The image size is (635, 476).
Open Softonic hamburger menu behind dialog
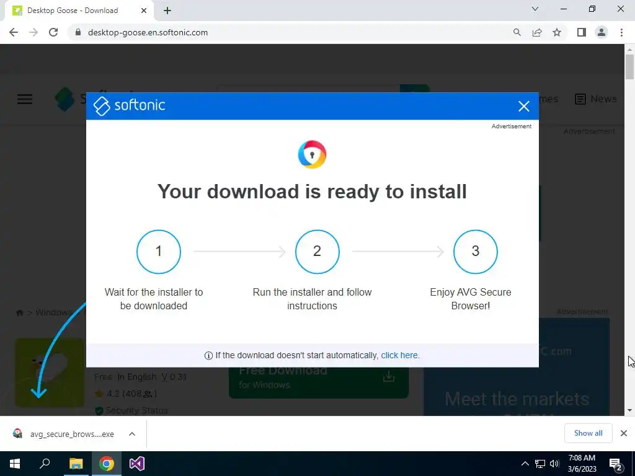[25, 99]
